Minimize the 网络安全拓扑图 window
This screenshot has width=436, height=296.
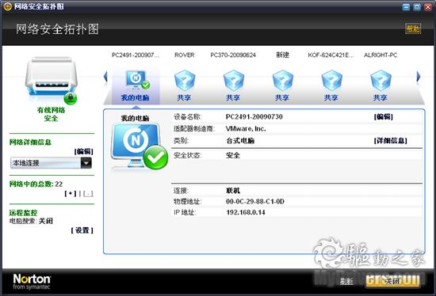click(x=406, y=6)
